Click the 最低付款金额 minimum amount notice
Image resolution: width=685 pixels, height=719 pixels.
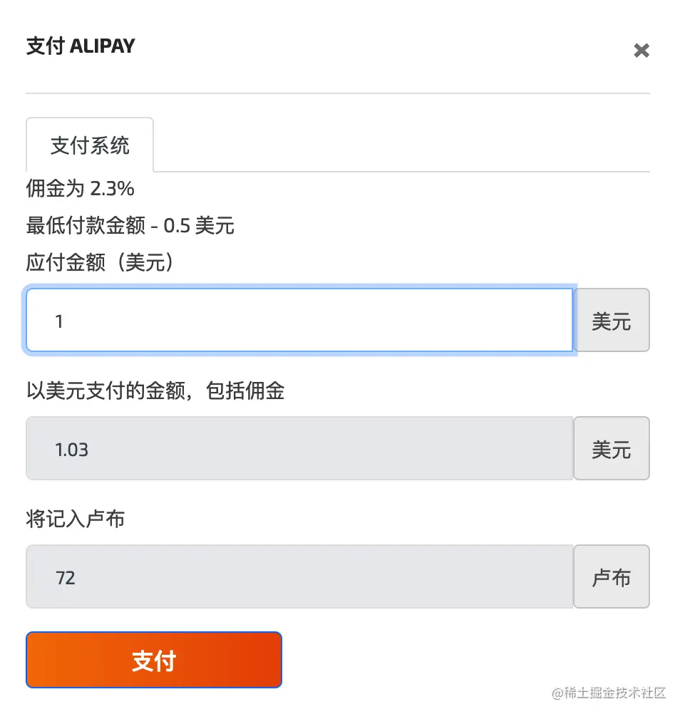pos(130,226)
